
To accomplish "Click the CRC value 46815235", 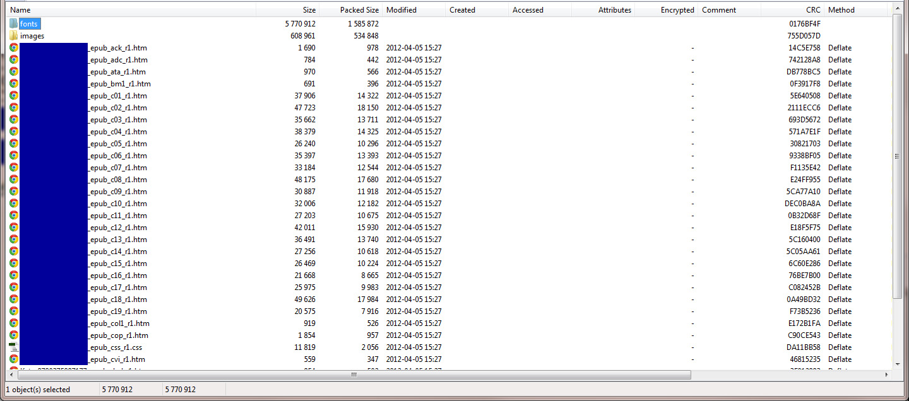I will coord(805,359).
